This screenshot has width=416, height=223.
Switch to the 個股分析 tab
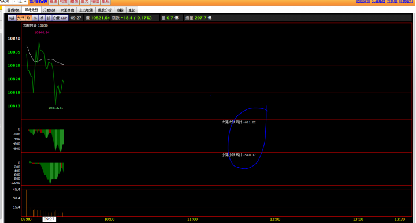point(105,10)
